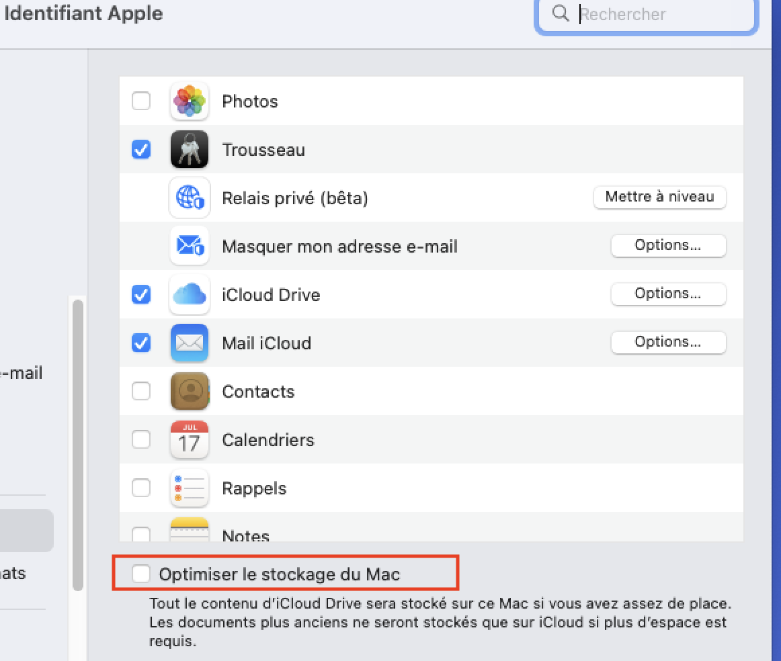Click the Photos app icon

point(190,101)
